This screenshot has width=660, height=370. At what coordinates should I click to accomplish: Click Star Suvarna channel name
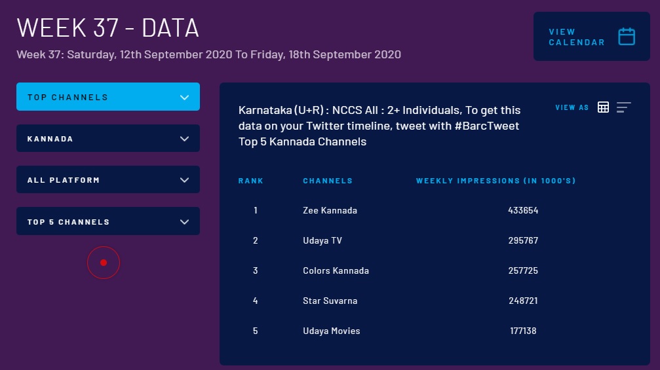[330, 301]
